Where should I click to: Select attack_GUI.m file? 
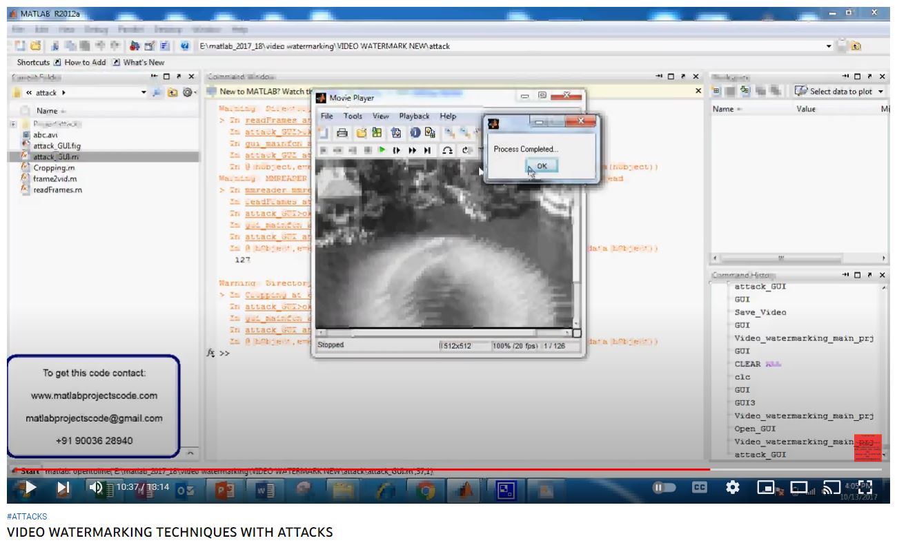[x=55, y=157]
